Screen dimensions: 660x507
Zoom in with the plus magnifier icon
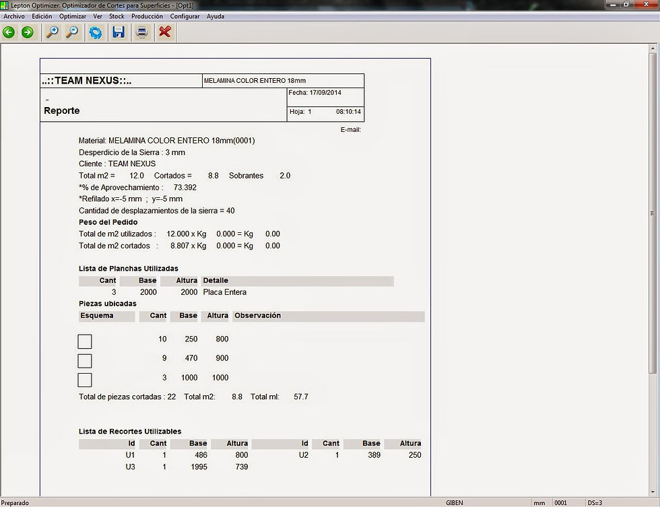(x=53, y=32)
